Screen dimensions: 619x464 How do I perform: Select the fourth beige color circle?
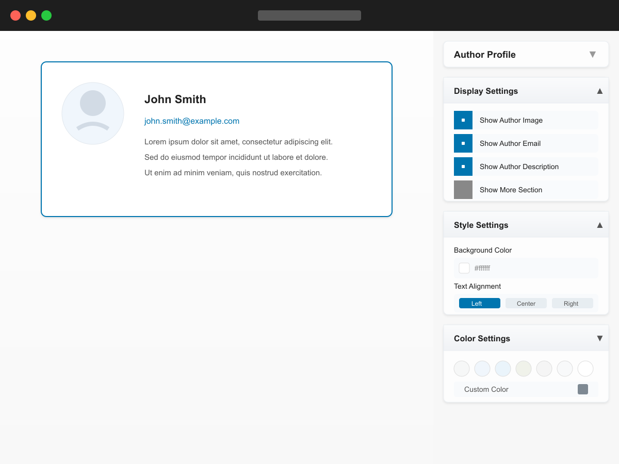(x=524, y=369)
